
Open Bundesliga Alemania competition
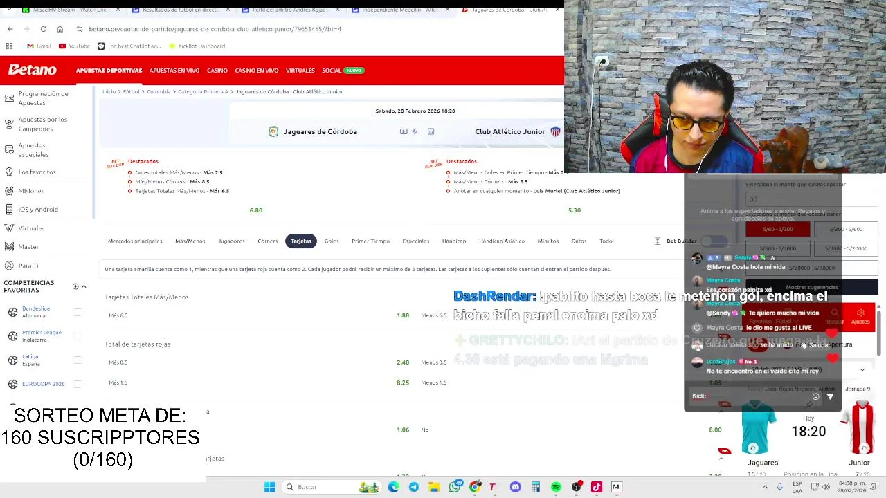tap(36, 312)
